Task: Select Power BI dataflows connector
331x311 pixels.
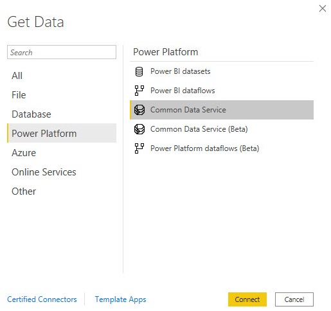Action: click(x=222, y=91)
